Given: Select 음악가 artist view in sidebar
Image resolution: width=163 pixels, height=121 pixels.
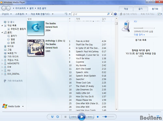Looking at the screenshot, I should click(x=14, y=36).
